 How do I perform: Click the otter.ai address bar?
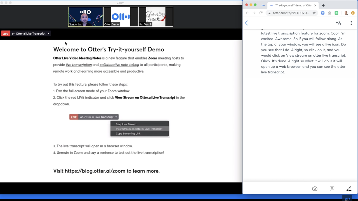[291, 13]
